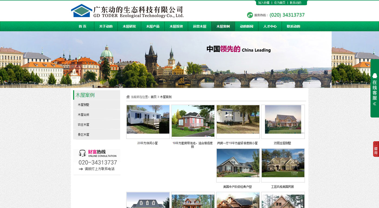
Task: Open the 人才中心 navigation item
Action: [270, 27]
